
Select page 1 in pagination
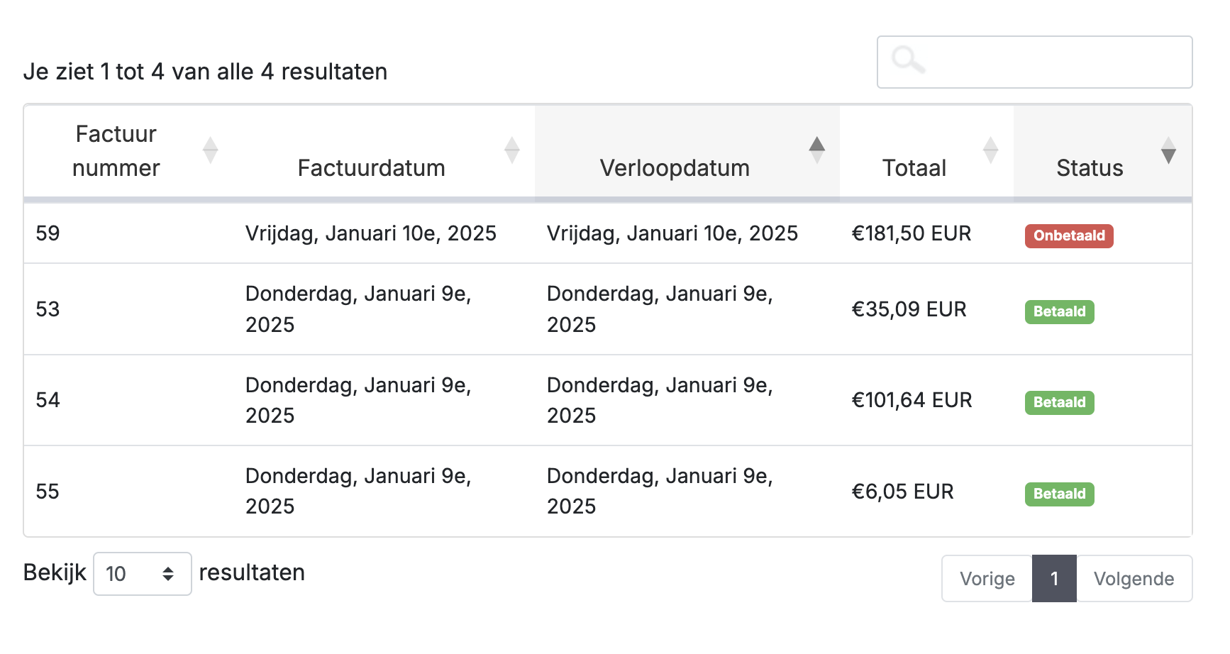click(1054, 579)
